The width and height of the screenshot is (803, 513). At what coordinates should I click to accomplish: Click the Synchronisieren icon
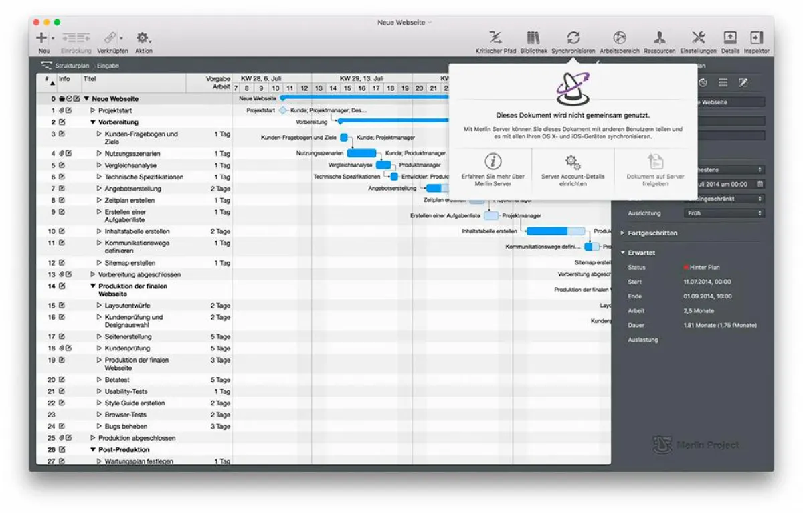pyautogui.click(x=572, y=38)
